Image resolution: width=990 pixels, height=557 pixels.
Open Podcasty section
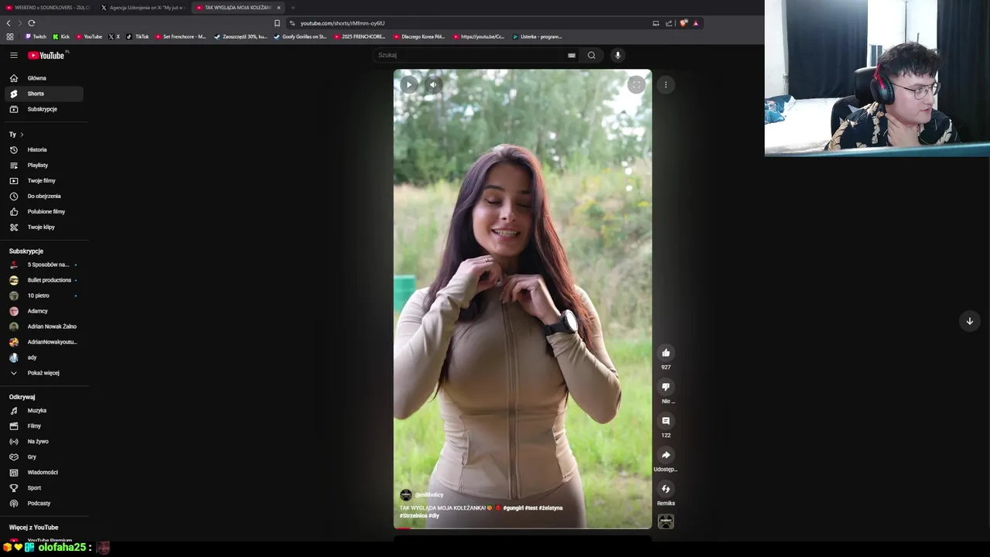[43, 504]
